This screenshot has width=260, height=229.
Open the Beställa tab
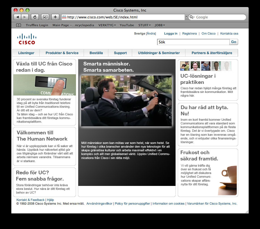pyautogui.click(x=96, y=53)
